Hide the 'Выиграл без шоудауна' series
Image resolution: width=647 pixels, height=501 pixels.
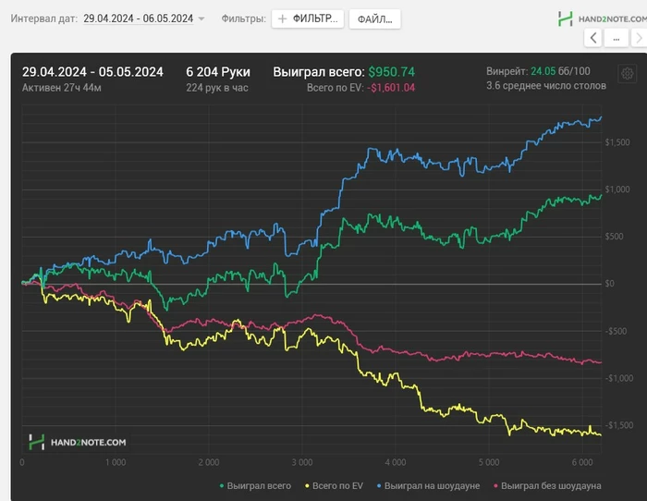click(x=549, y=485)
